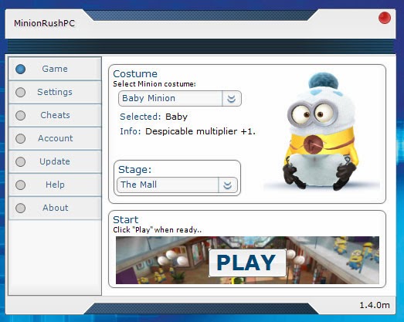Screen dimensions: 404x322
Task: Open the Update section
Action: click(55, 161)
